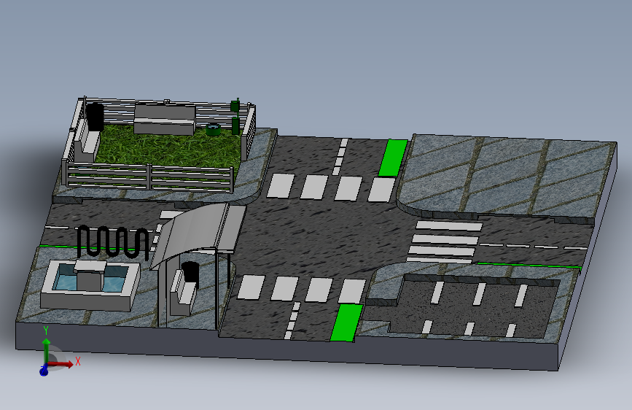This screenshot has width=632, height=410.
Task: Click the blue Z axis ball of the triad
Action: tap(44, 371)
